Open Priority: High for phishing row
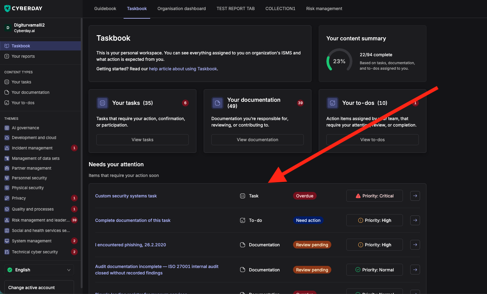487x294 pixels. pyautogui.click(x=374, y=245)
